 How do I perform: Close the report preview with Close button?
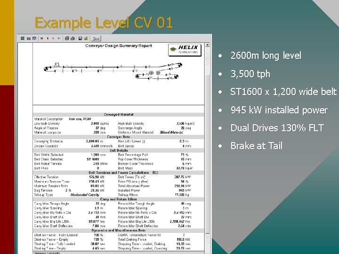coord(96,39)
